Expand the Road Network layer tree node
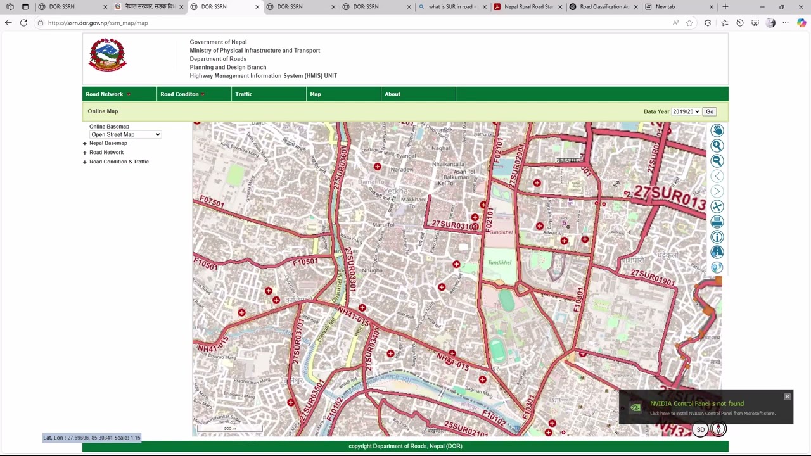This screenshot has width=811, height=456. (85, 153)
